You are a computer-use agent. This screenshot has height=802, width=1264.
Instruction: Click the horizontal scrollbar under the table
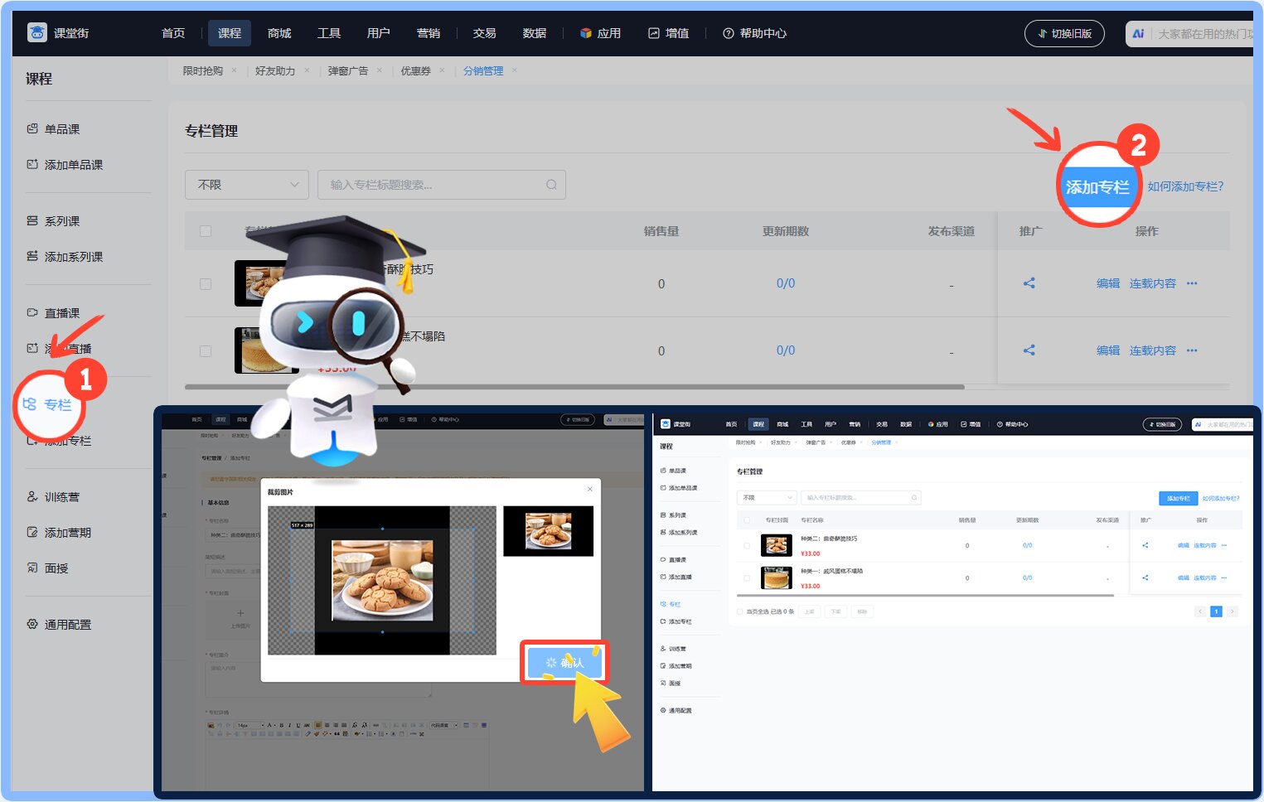(x=574, y=387)
